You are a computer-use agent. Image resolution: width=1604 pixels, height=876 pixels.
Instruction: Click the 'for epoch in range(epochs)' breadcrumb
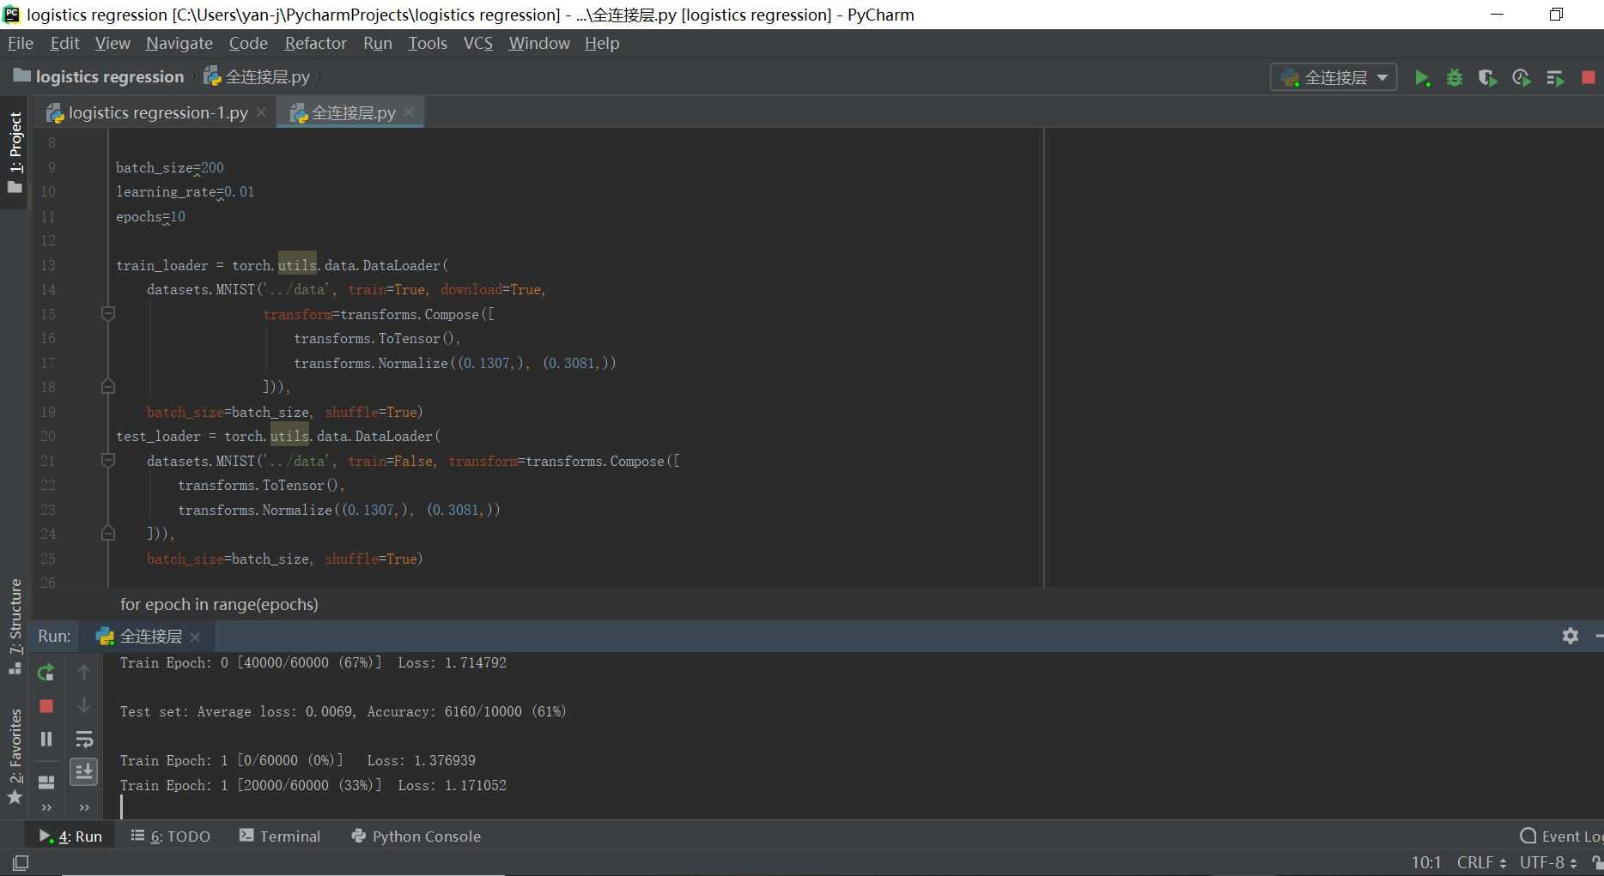coord(219,604)
